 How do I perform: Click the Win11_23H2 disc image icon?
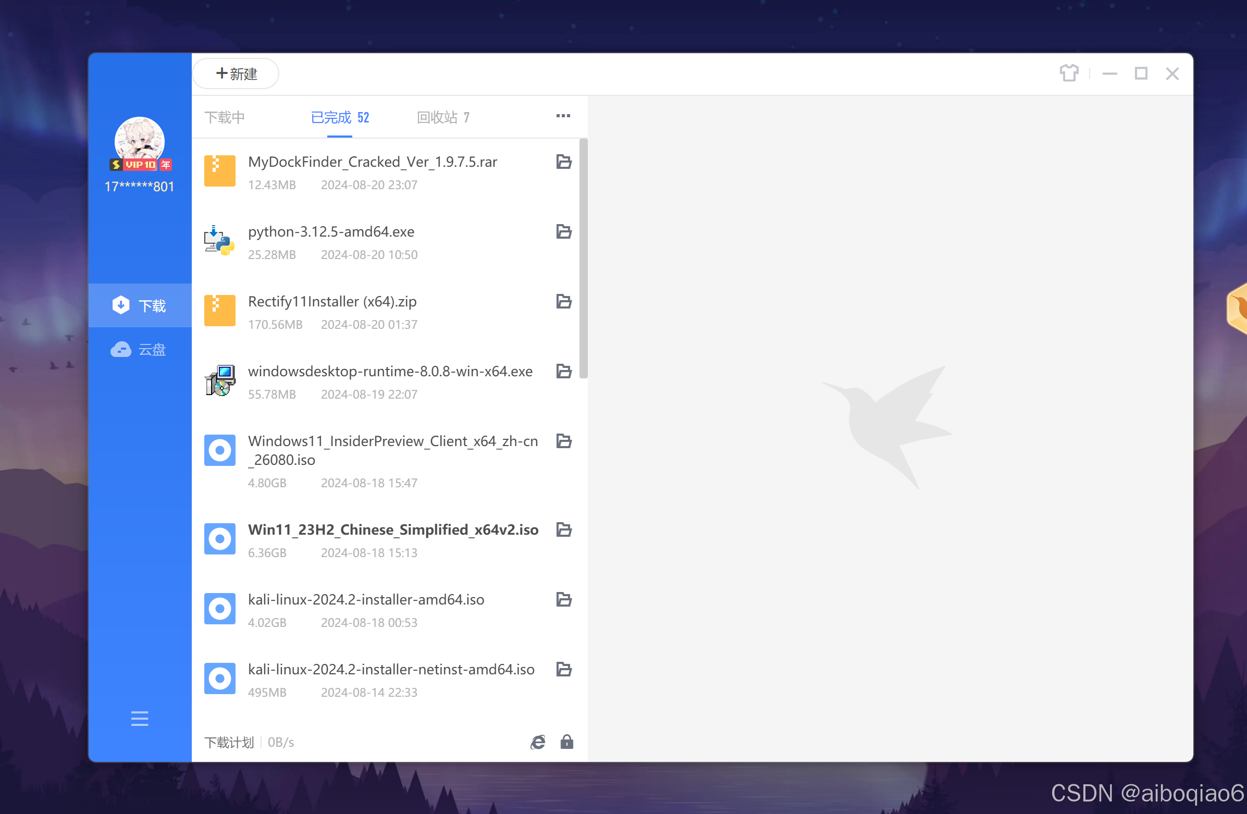(x=219, y=538)
